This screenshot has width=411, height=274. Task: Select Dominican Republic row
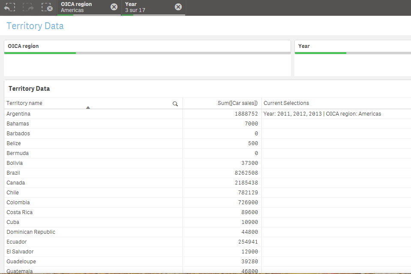click(31, 232)
